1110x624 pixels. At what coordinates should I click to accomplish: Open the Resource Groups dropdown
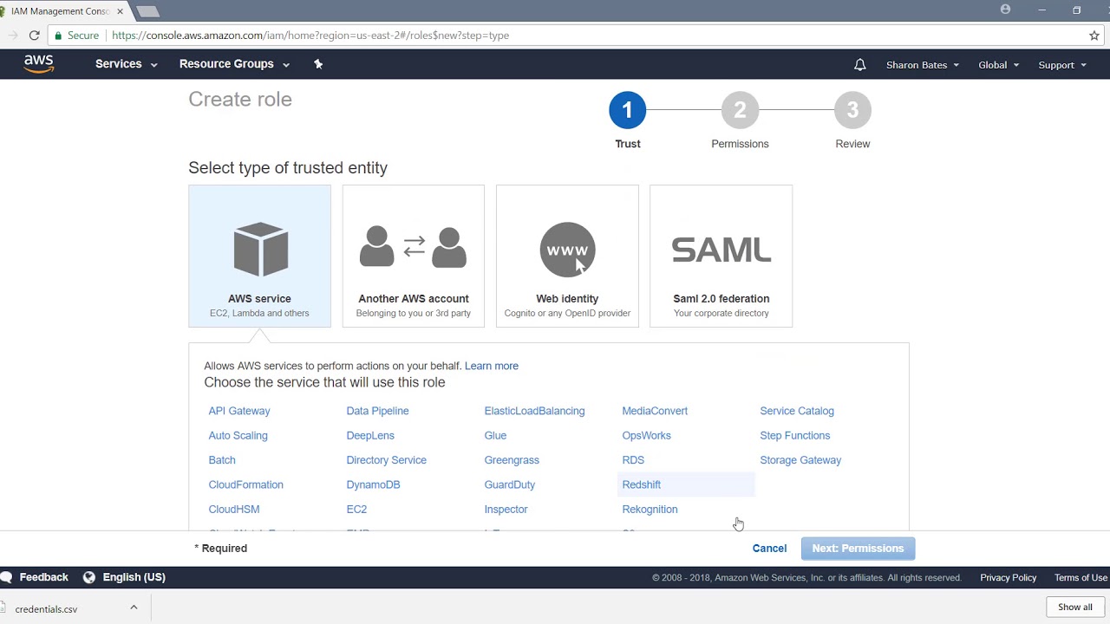tap(234, 64)
